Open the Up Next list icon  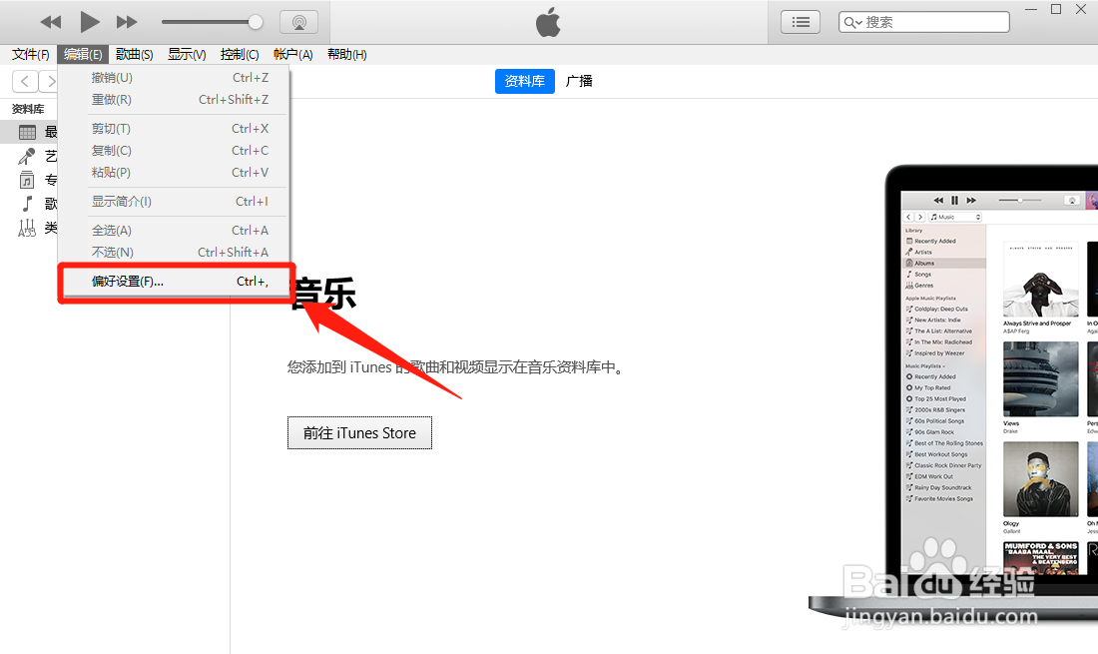click(x=800, y=21)
